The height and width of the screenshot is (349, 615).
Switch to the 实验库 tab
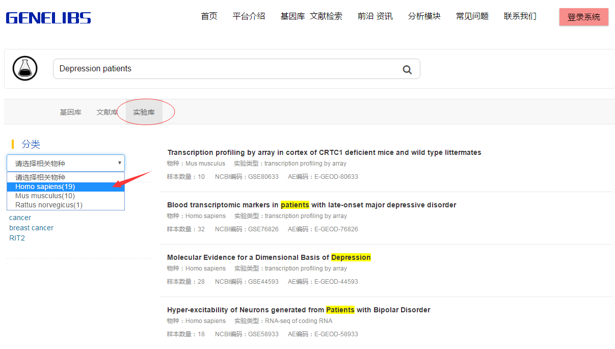click(144, 112)
